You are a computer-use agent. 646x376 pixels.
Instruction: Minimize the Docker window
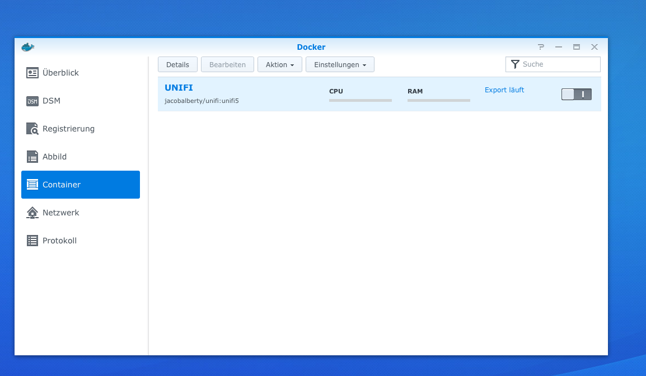tap(559, 47)
